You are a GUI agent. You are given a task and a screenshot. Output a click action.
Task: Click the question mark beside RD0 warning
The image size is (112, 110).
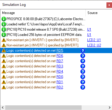point(83,77)
